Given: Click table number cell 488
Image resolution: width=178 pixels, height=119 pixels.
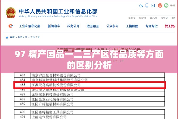Looking at the screenshot, I should click(x=23, y=99).
